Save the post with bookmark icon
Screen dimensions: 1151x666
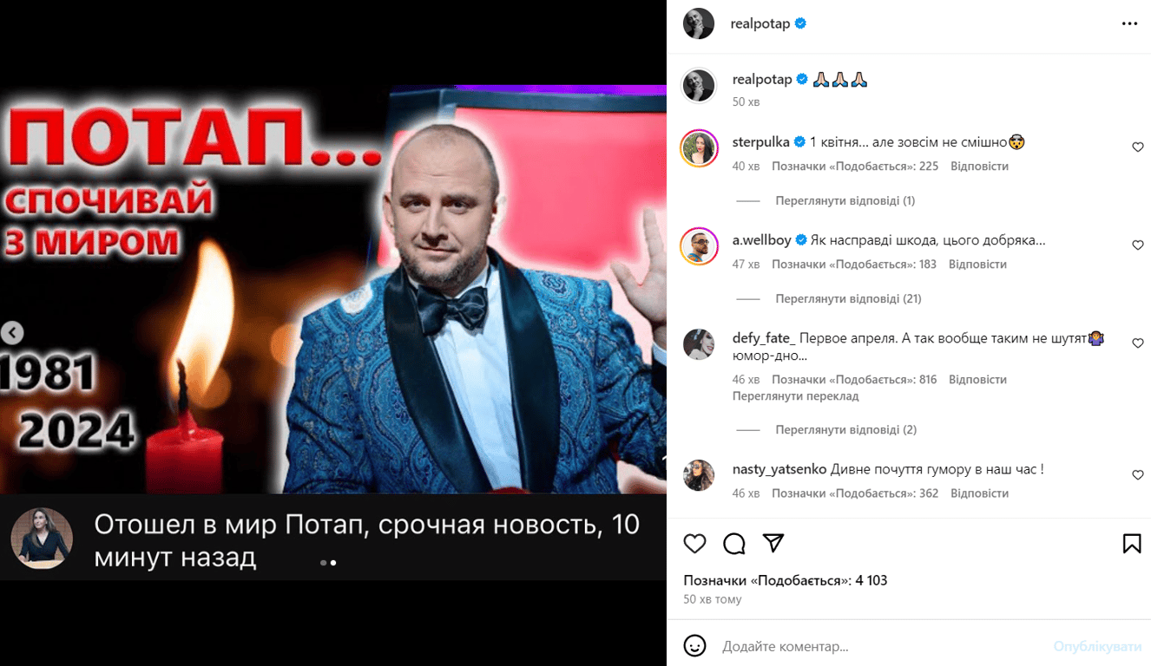(x=1132, y=544)
